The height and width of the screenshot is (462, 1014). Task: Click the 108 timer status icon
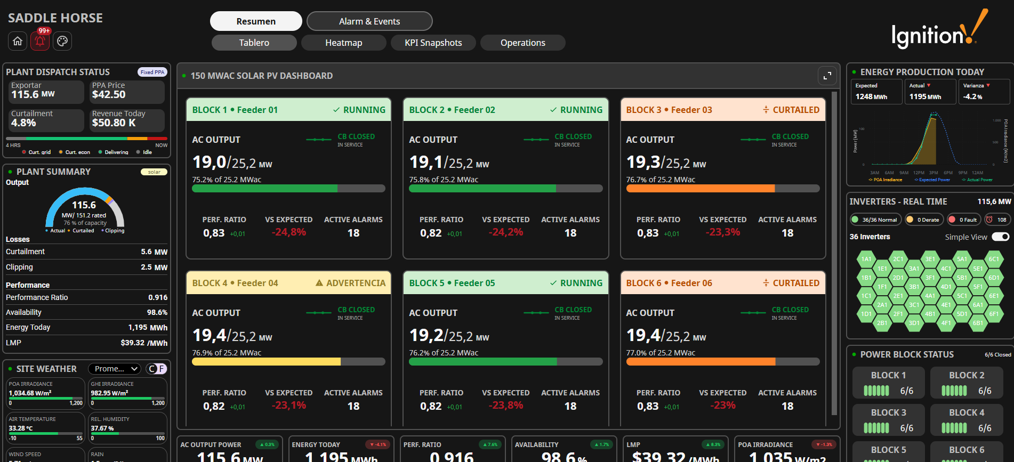(997, 220)
